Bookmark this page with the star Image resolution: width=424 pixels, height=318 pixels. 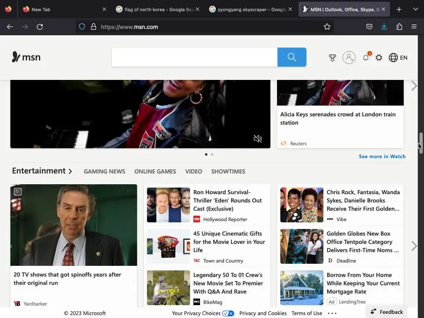(x=327, y=27)
